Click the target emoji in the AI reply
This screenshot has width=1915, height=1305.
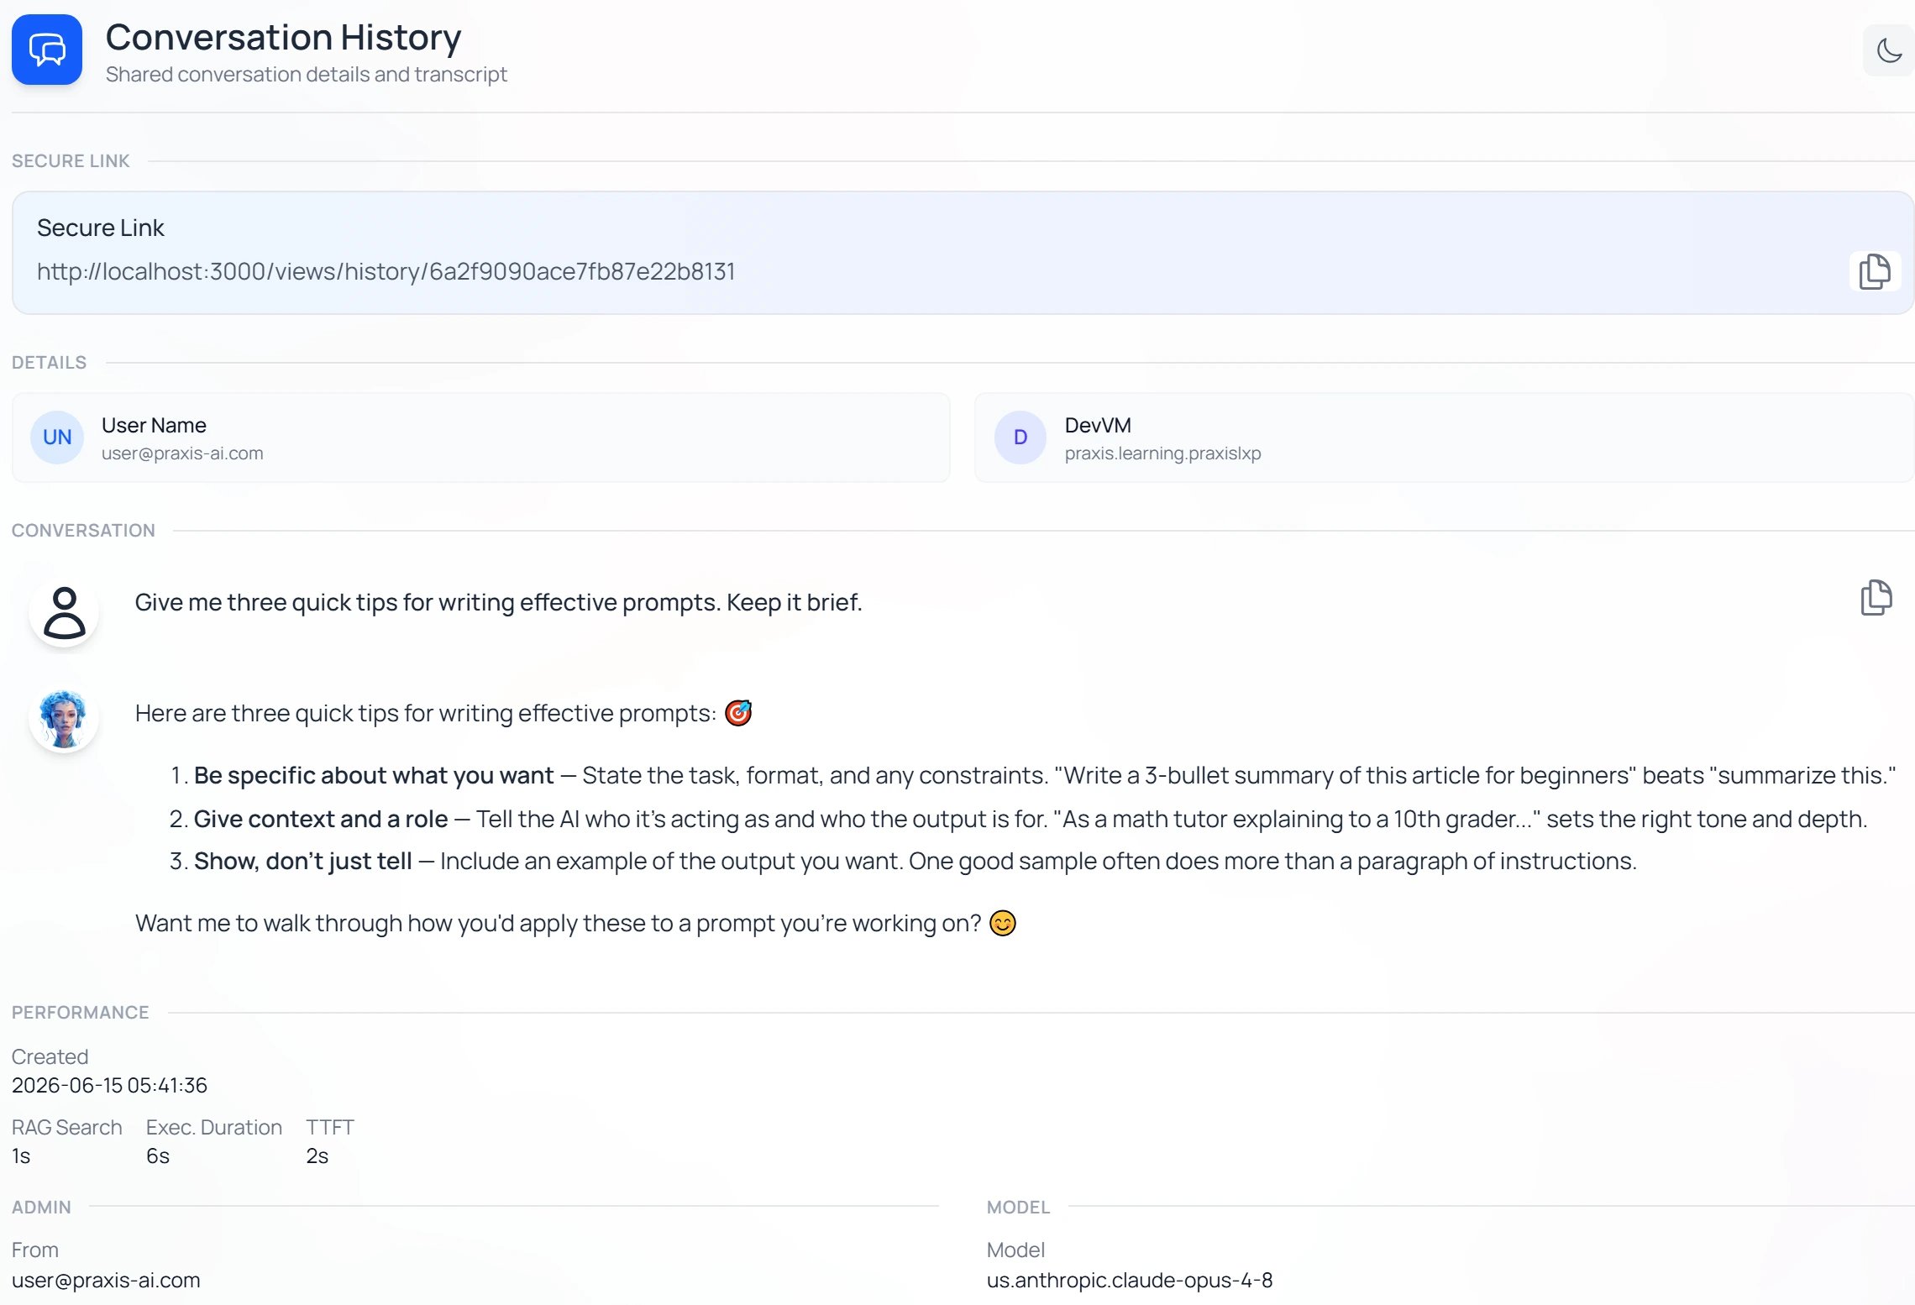pyautogui.click(x=738, y=713)
